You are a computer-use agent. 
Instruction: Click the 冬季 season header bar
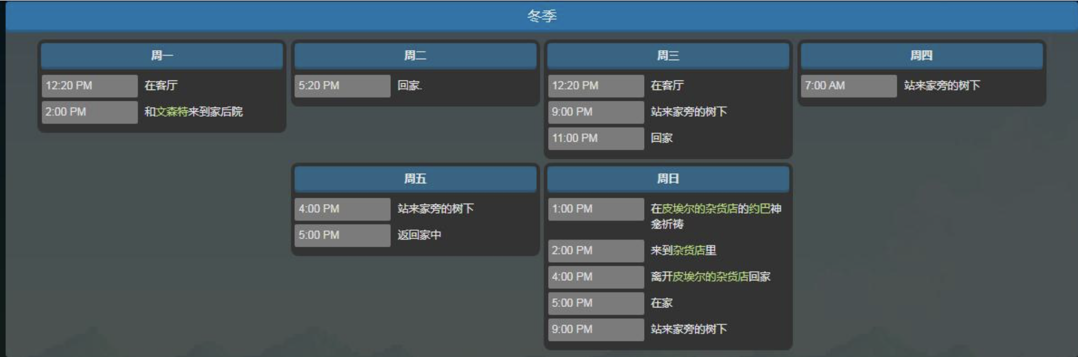pos(542,16)
